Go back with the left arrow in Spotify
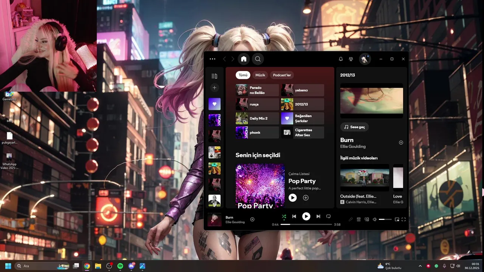Viewport: 484px width, 272px height. click(x=224, y=59)
